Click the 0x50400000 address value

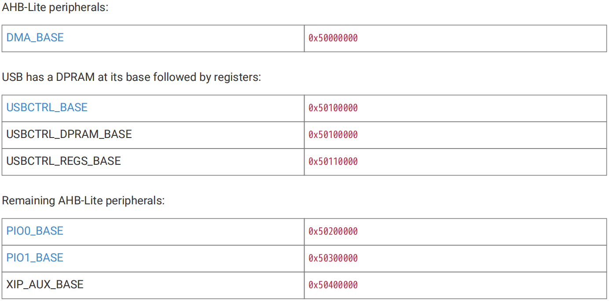tap(333, 285)
